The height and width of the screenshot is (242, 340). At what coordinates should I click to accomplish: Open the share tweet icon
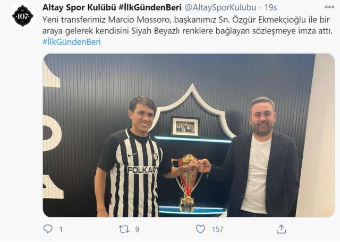[281, 229]
